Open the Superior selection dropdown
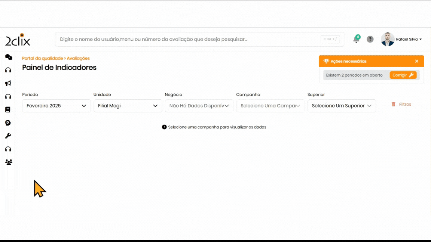Image resolution: width=431 pixels, height=242 pixels. pyautogui.click(x=342, y=106)
